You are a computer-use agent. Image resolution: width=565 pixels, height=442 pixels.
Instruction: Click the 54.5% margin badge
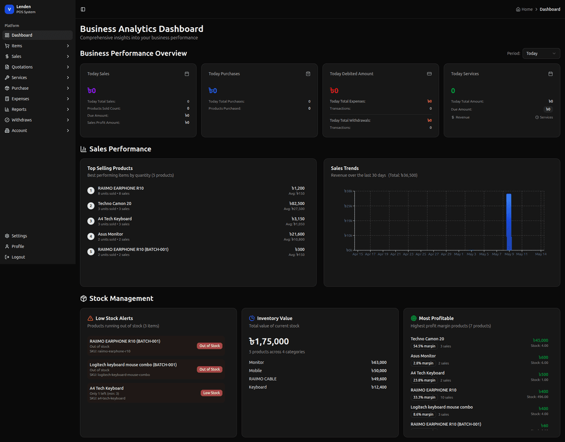(x=424, y=346)
